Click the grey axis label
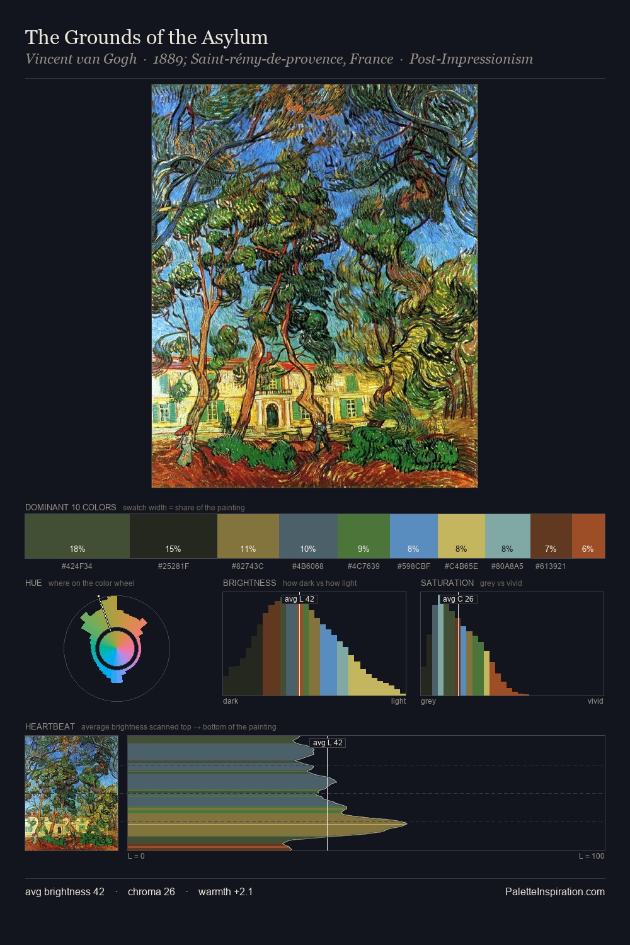The height and width of the screenshot is (945, 630). click(x=428, y=701)
